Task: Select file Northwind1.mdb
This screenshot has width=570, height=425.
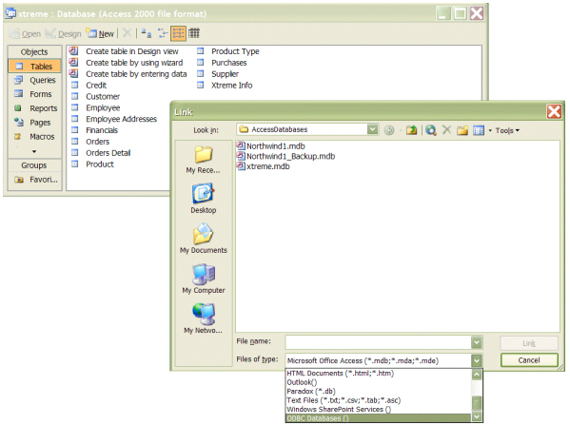Action: pyautogui.click(x=271, y=146)
